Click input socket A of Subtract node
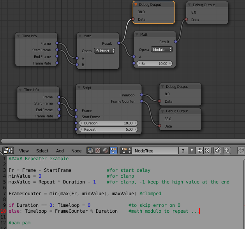 click(77, 58)
